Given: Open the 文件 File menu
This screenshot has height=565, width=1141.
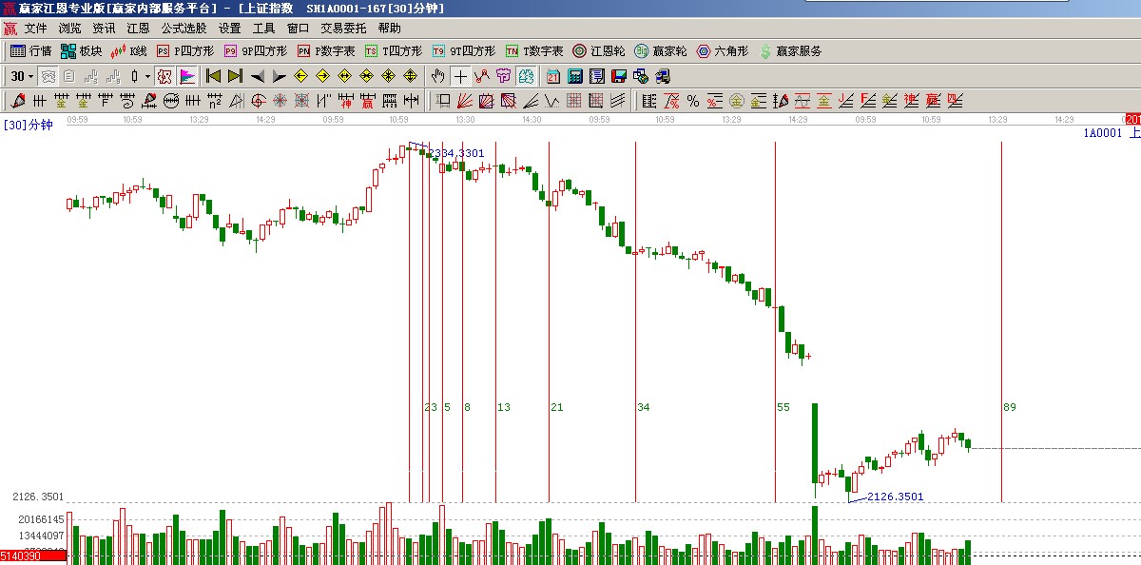Looking at the screenshot, I should tap(35, 29).
